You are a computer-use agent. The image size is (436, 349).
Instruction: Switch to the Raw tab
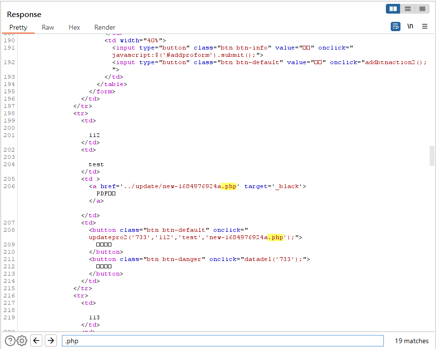(x=48, y=27)
